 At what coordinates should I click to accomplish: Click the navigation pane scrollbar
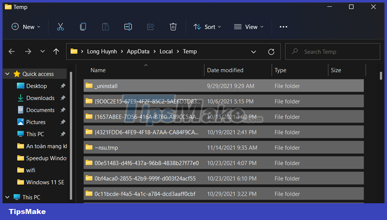(x=71, y=135)
